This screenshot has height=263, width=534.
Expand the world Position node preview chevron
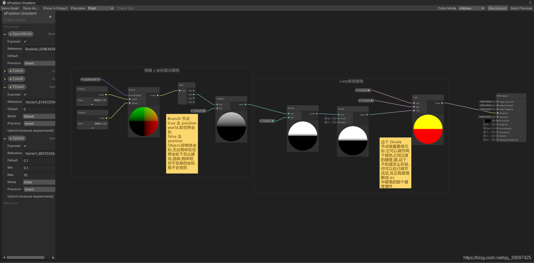[x=92, y=104]
